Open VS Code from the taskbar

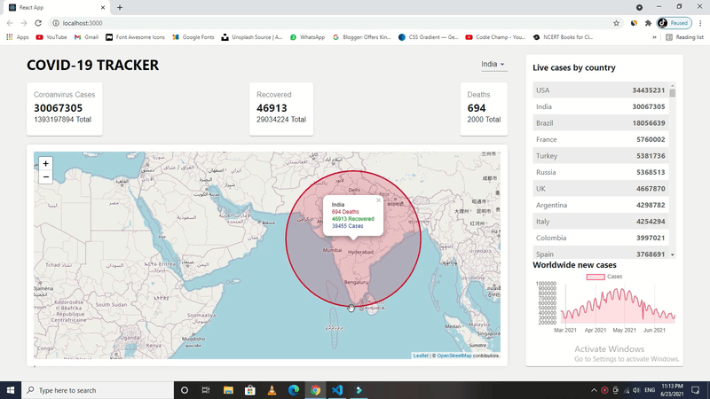[x=337, y=390]
